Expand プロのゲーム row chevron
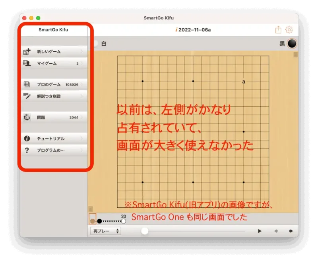This screenshot has height=263, width=318. 82,84
